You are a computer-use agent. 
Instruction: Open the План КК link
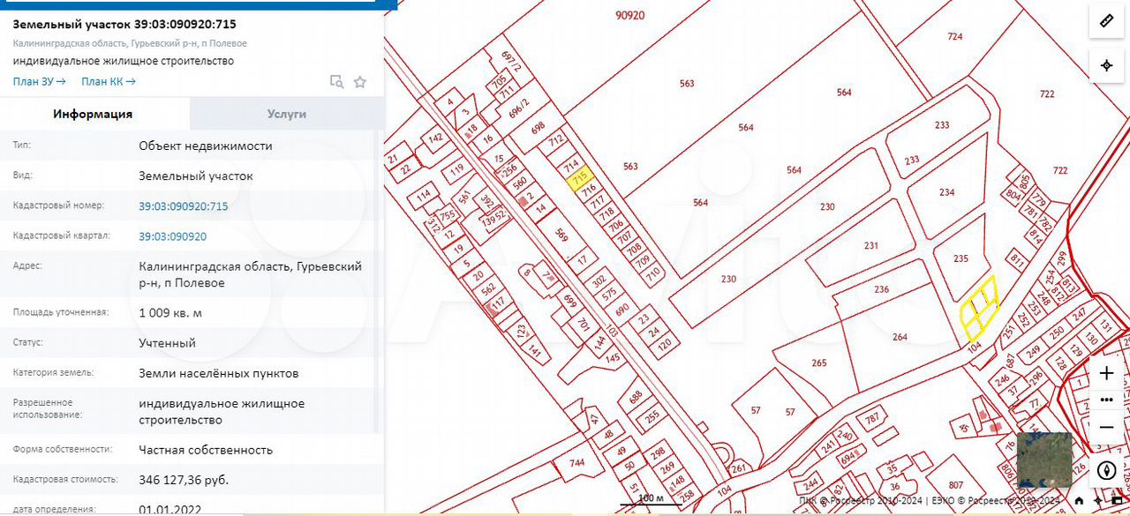108,82
